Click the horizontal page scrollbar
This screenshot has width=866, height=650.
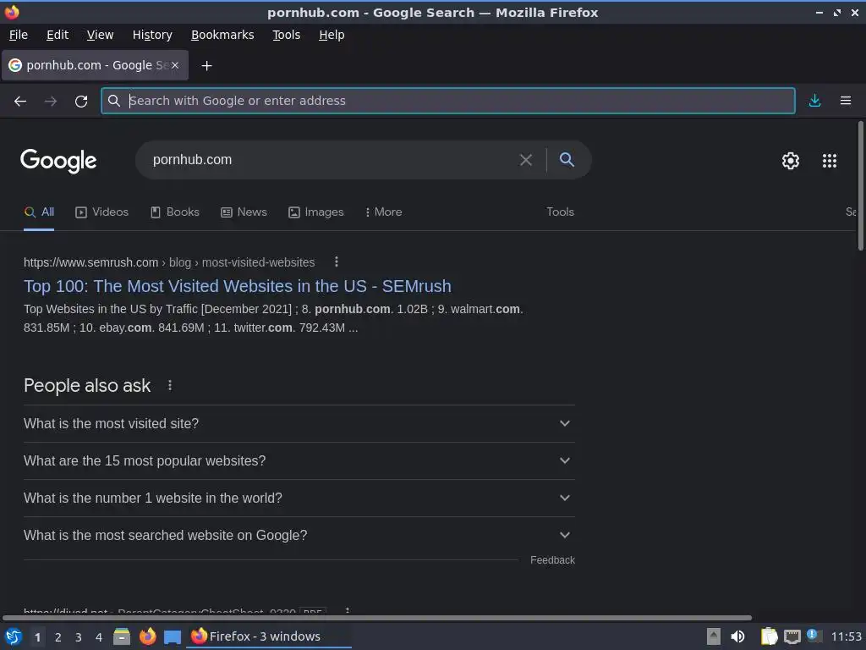coord(377,618)
